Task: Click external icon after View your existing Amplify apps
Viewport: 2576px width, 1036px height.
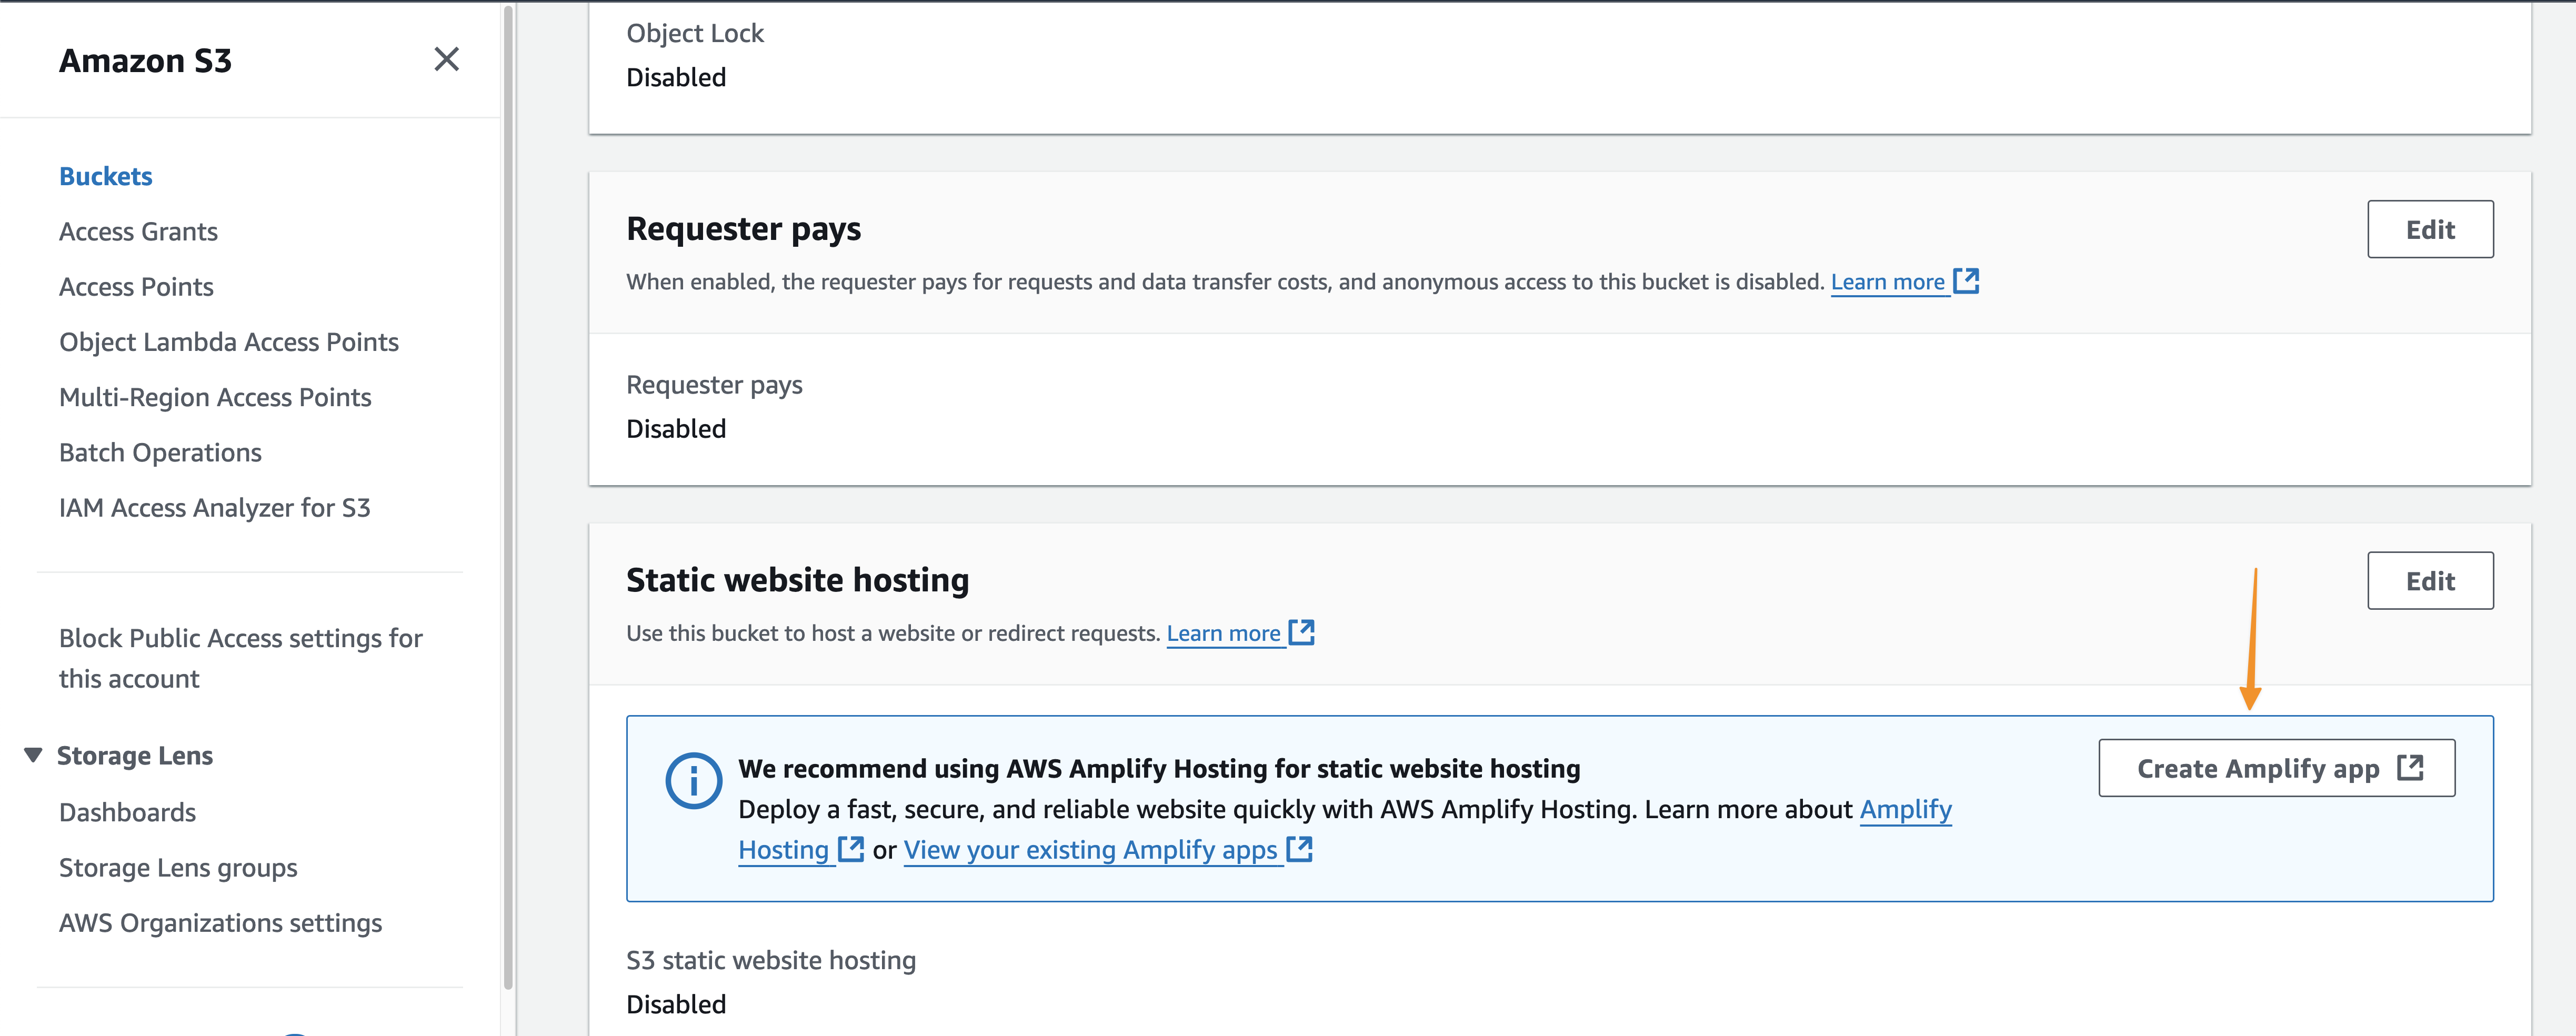Action: pos(1299,849)
